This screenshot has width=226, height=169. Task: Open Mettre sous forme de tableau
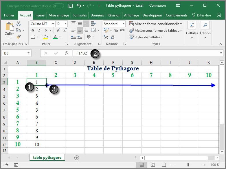155,31
